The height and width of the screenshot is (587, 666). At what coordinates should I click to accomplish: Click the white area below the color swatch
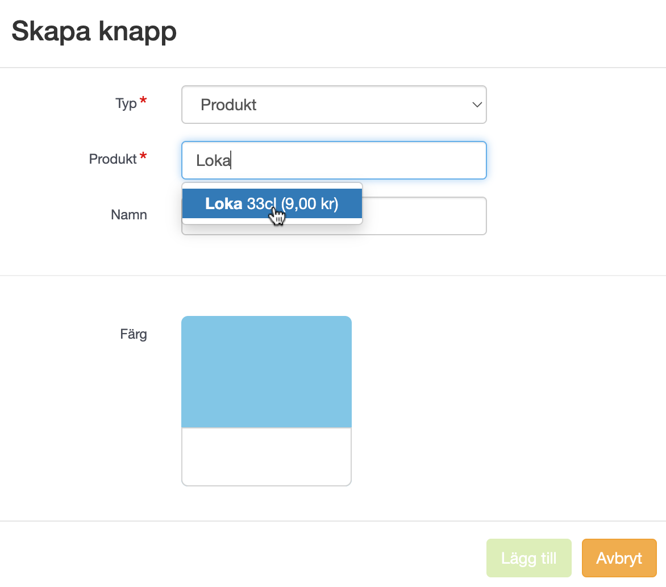(x=267, y=457)
